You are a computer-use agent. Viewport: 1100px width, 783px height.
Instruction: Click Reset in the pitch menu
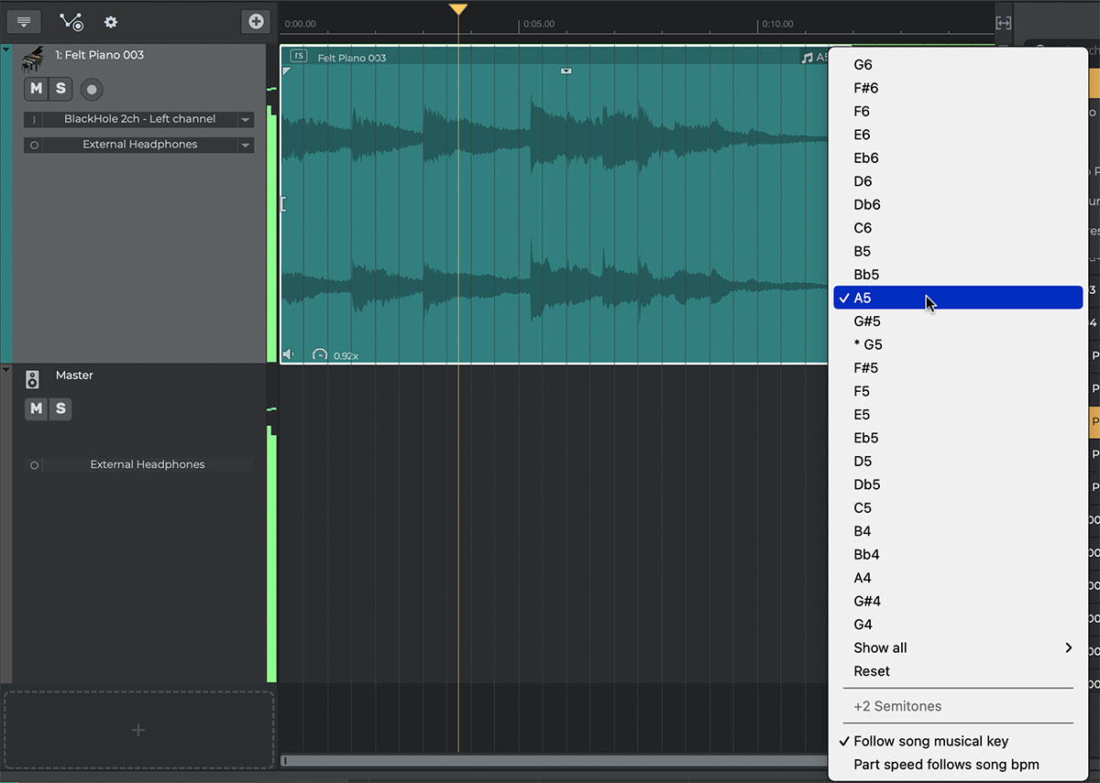coord(872,671)
